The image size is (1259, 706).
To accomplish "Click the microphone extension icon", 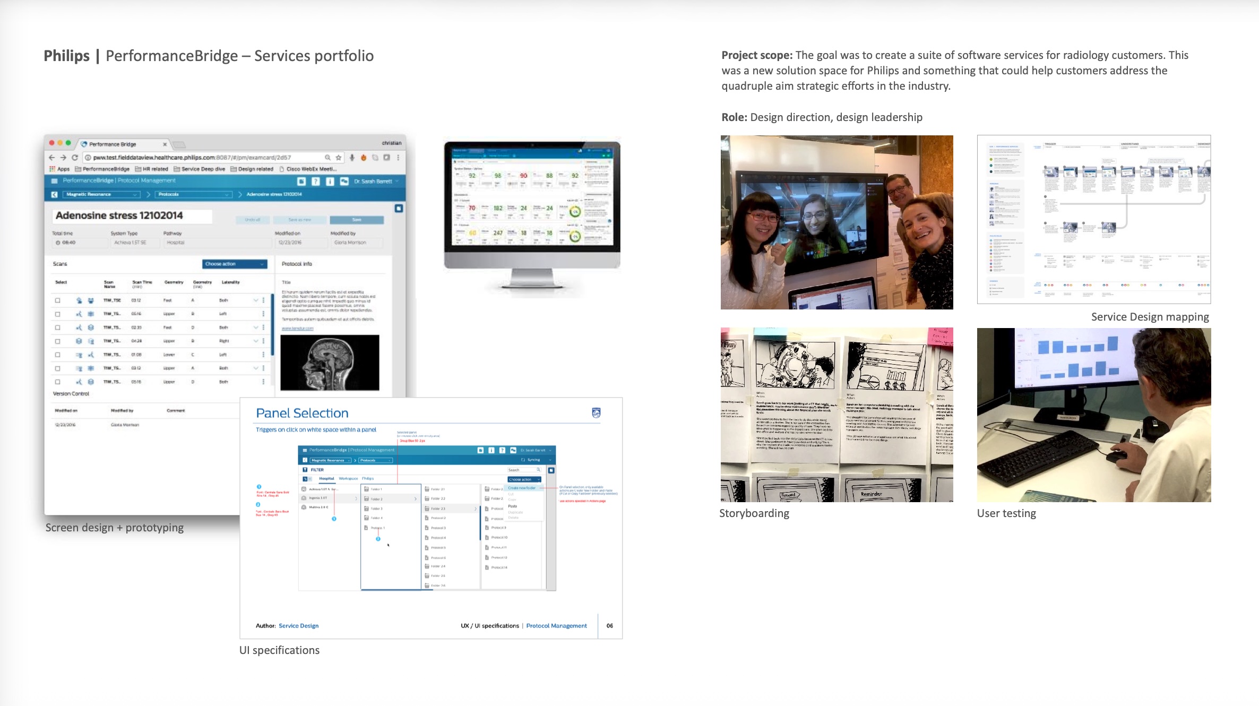I will (x=352, y=158).
